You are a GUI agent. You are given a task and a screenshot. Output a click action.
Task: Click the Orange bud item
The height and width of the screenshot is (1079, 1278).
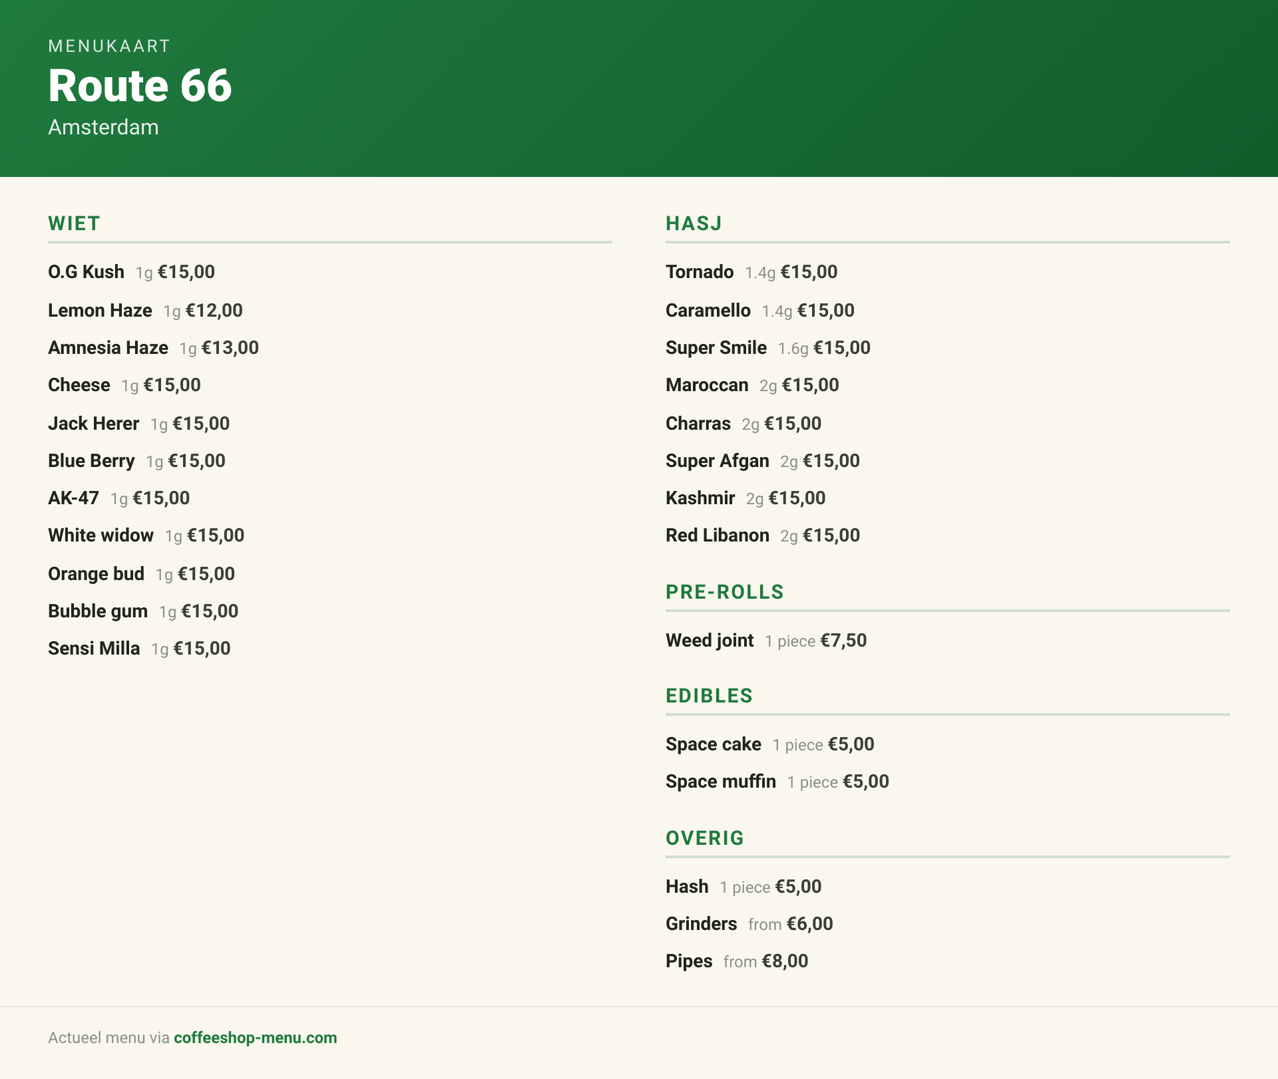point(141,574)
